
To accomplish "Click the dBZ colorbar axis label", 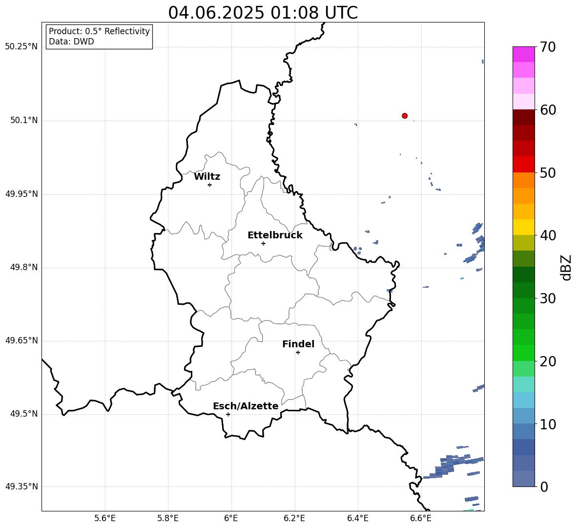I will [x=566, y=268].
